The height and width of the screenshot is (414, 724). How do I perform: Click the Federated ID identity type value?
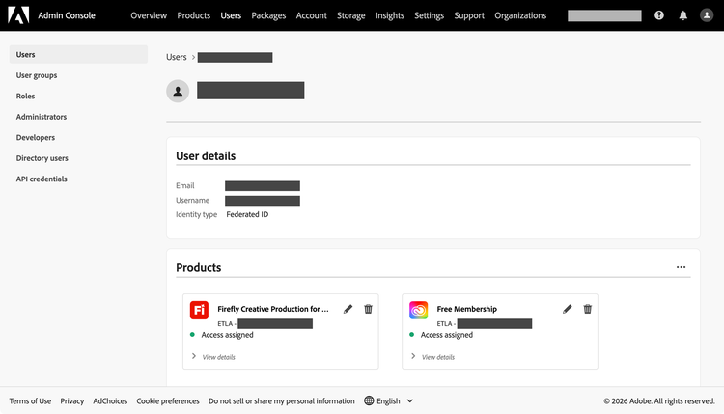[x=247, y=214]
